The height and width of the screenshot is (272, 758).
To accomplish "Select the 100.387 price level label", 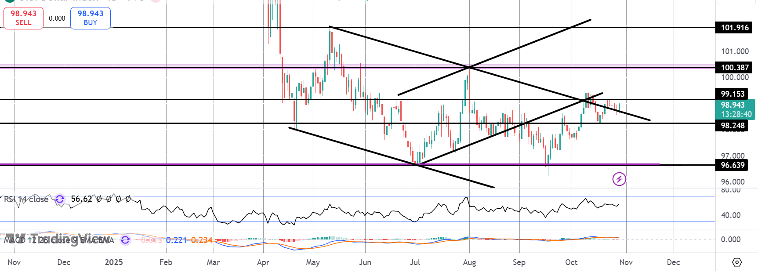I will pos(734,68).
